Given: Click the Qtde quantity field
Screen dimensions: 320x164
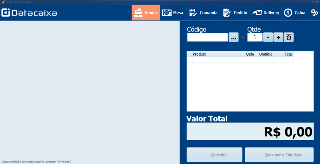Looking at the screenshot, I should (255, 37).
